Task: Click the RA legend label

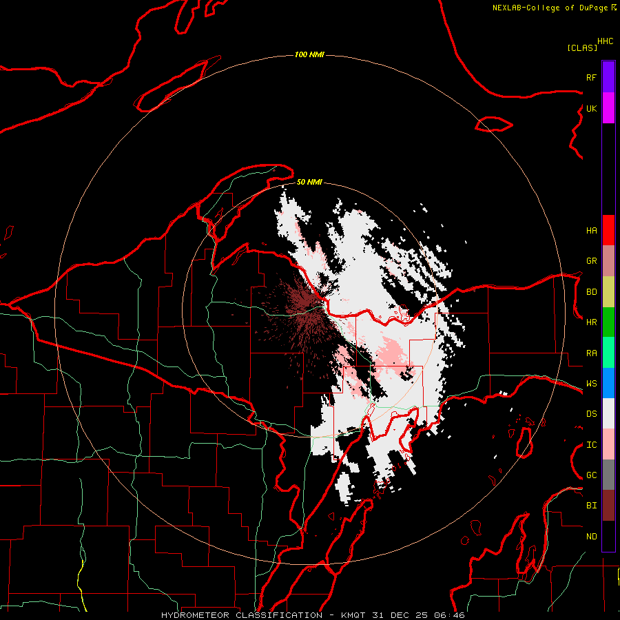Action: [591, 353]
